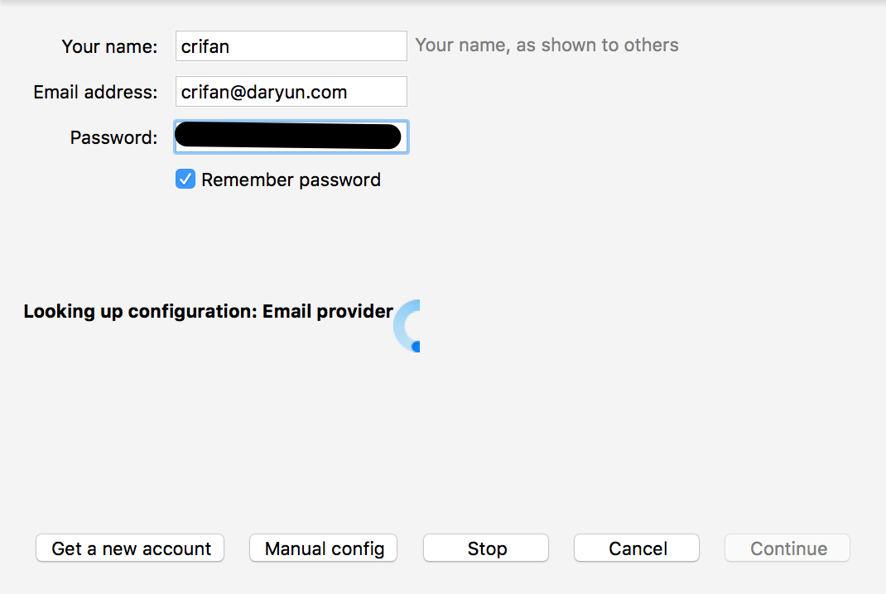Click the text "crifan" in the name field
The width and height of the screenshot is (886, 594).
[205, 47]
